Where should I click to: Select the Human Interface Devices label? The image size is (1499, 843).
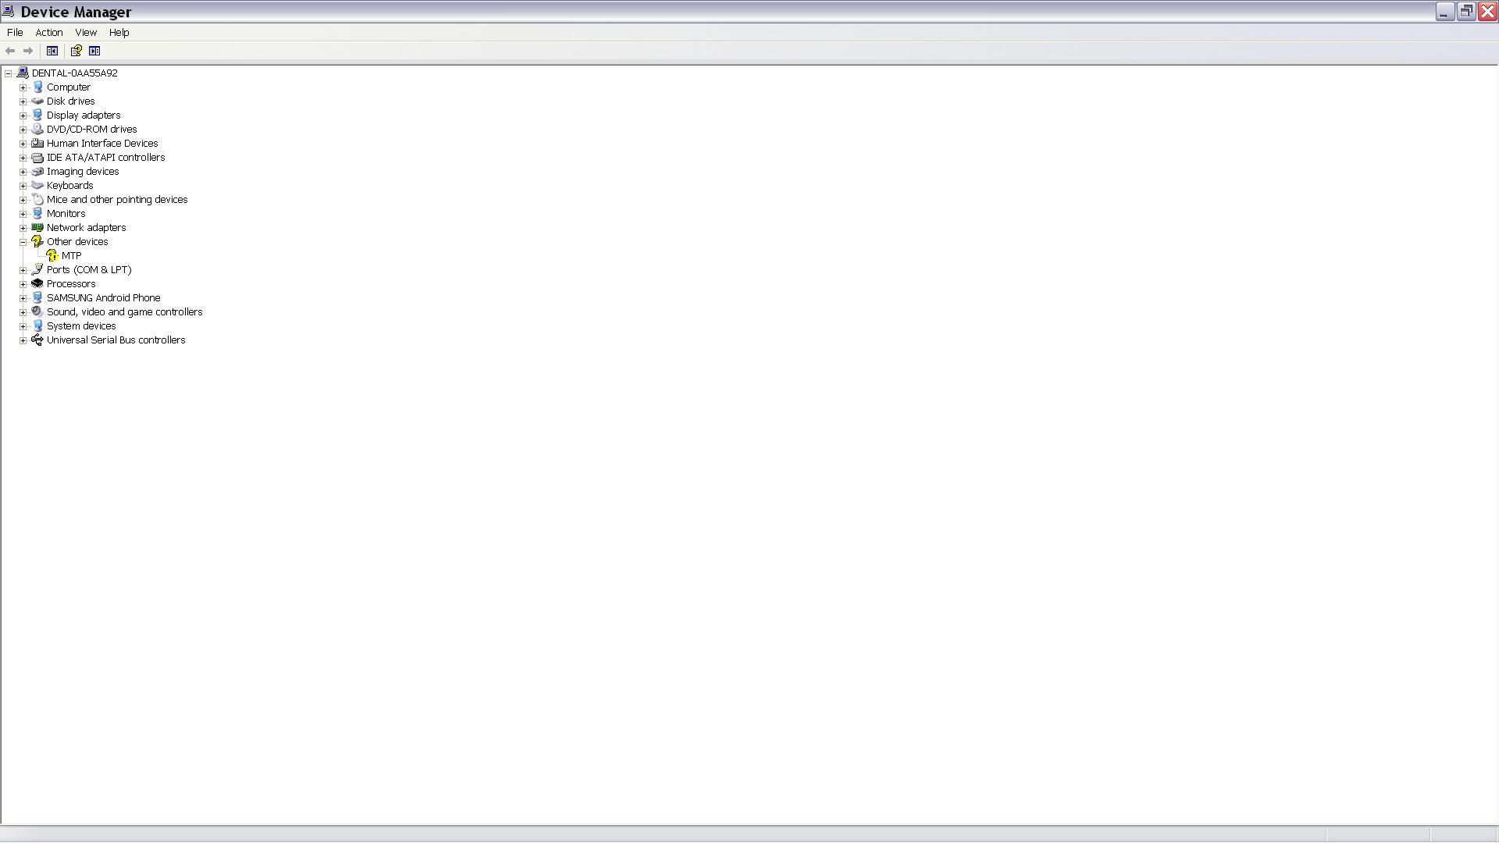102,144
